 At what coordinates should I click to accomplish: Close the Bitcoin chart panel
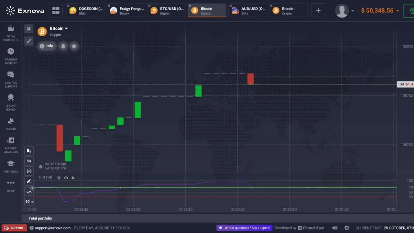29,29
